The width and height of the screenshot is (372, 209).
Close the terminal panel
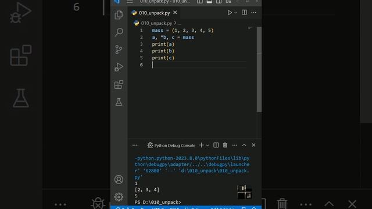click(253, 145)
